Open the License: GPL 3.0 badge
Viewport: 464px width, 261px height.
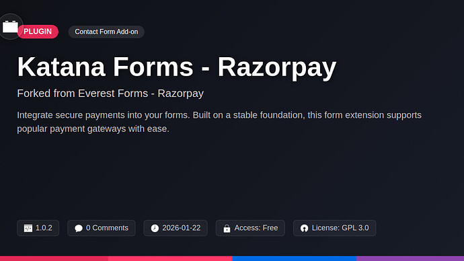(x=334, y=228)
